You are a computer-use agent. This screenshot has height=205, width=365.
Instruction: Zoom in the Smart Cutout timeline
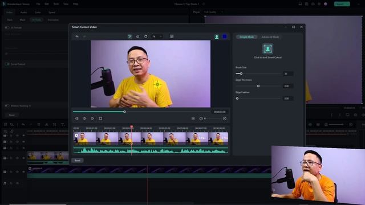coord(225,118)
